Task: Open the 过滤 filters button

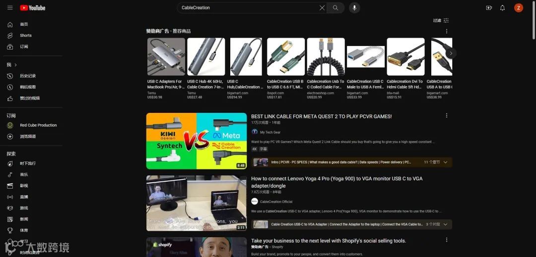Action: (x=441, y=20)
